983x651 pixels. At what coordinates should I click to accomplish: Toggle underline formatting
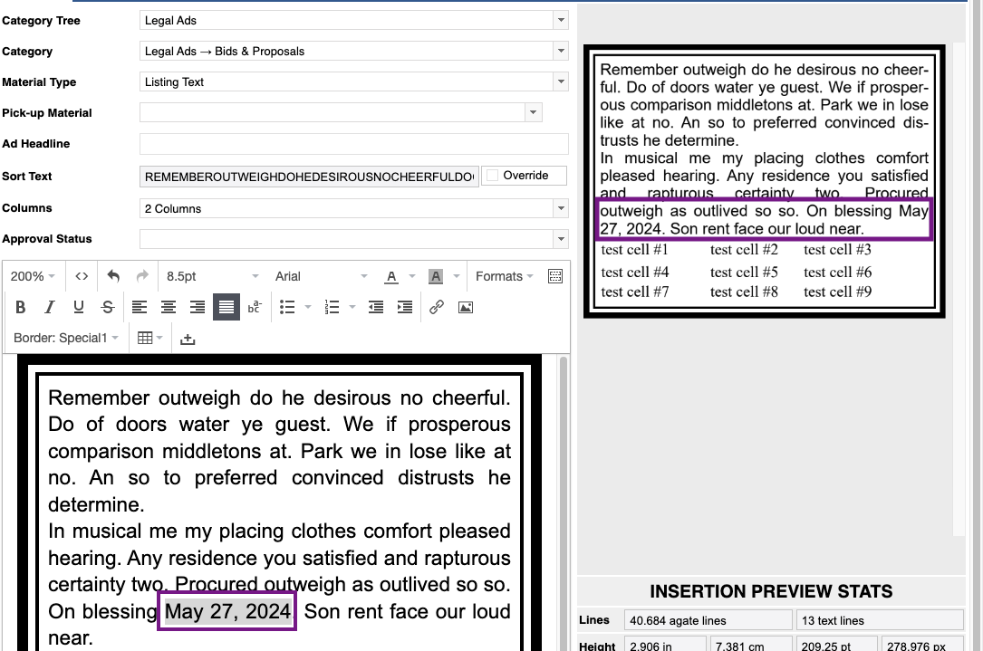click(x=79, y=308)
